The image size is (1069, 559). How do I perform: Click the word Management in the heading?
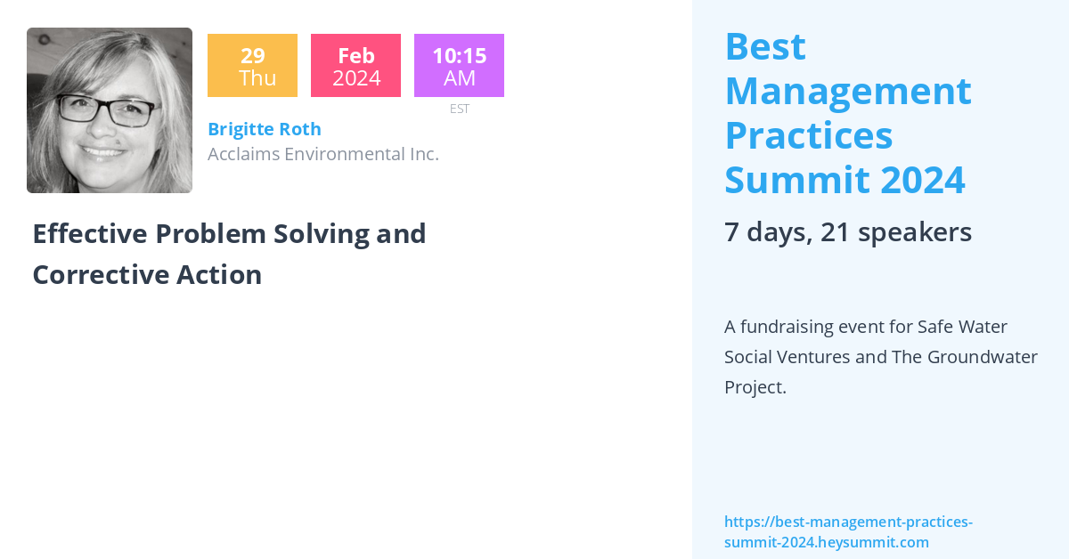848,91
